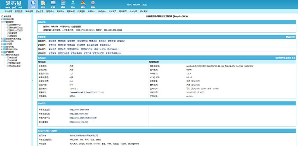Expand the 数据表与系统模型 tree node

click(2, 39)
